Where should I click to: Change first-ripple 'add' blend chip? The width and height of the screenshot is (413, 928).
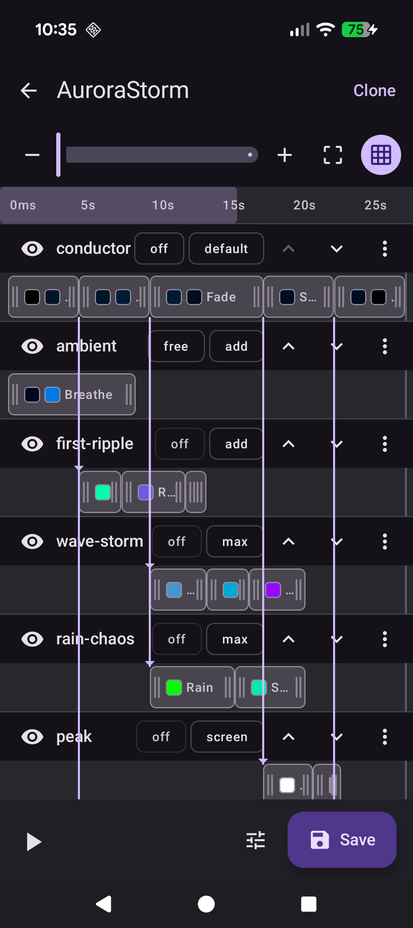(236, 444)
